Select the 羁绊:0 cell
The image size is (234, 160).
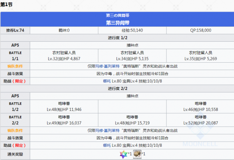click(64, 30)
